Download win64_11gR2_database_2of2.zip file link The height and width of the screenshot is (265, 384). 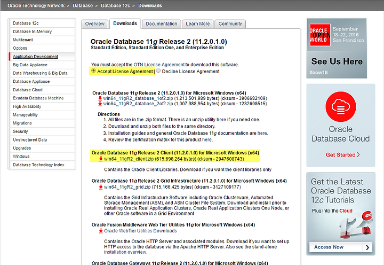pyautogui.click(x=138, y=104)
